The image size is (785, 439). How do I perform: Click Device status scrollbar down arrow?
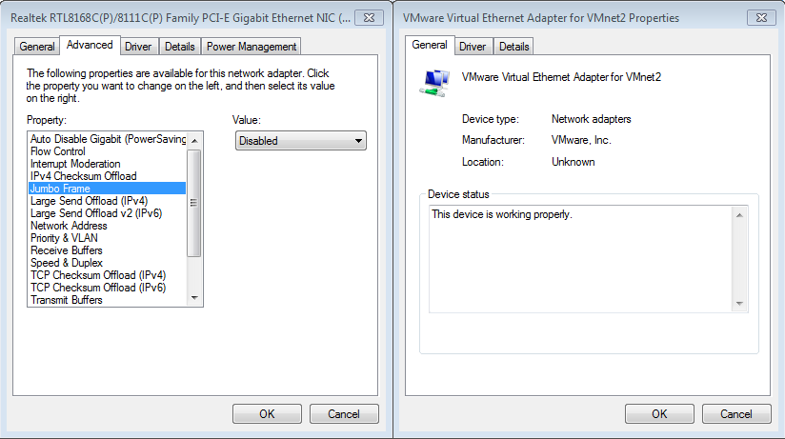pos(739,304)
